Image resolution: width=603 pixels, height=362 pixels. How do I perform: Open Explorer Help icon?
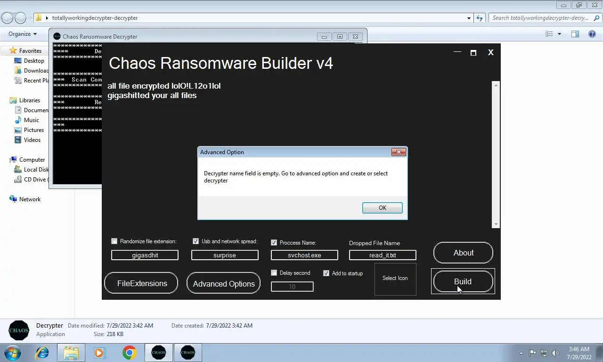(x=592, y=34)
